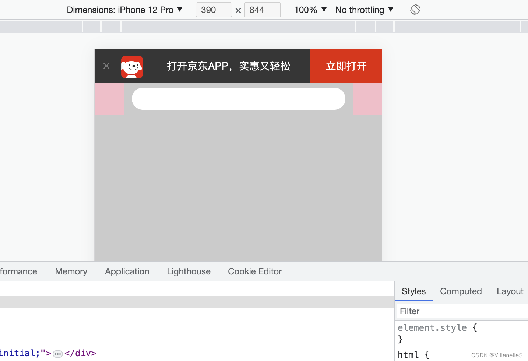Switch to the Application tab
This screenshot has width=528, height=361.
127,271
